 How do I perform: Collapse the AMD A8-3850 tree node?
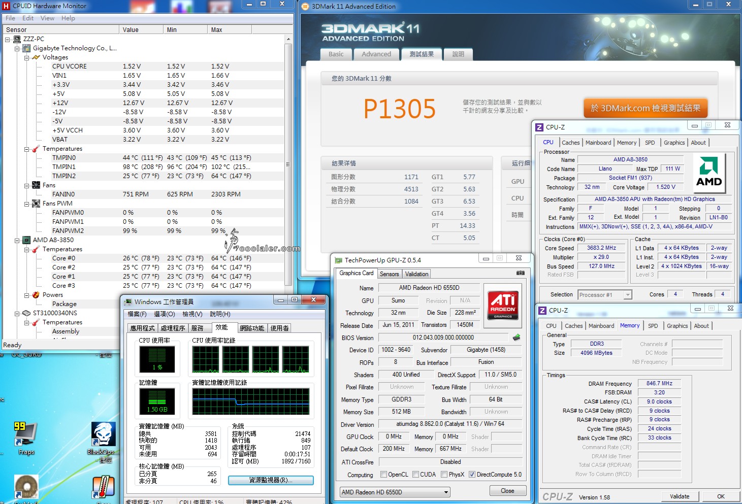click(17, 240)
